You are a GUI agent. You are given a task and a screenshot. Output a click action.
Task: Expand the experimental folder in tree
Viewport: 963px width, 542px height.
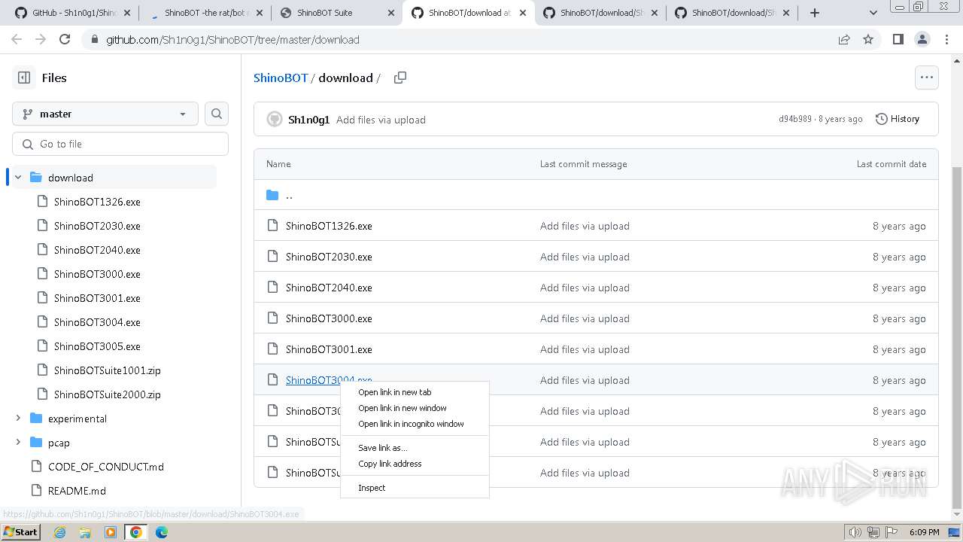(18, 419)
